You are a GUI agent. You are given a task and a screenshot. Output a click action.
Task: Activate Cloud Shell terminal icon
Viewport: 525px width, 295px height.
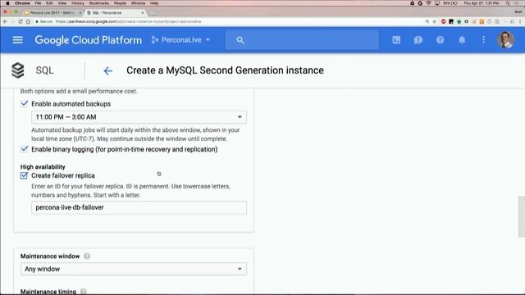396,40
